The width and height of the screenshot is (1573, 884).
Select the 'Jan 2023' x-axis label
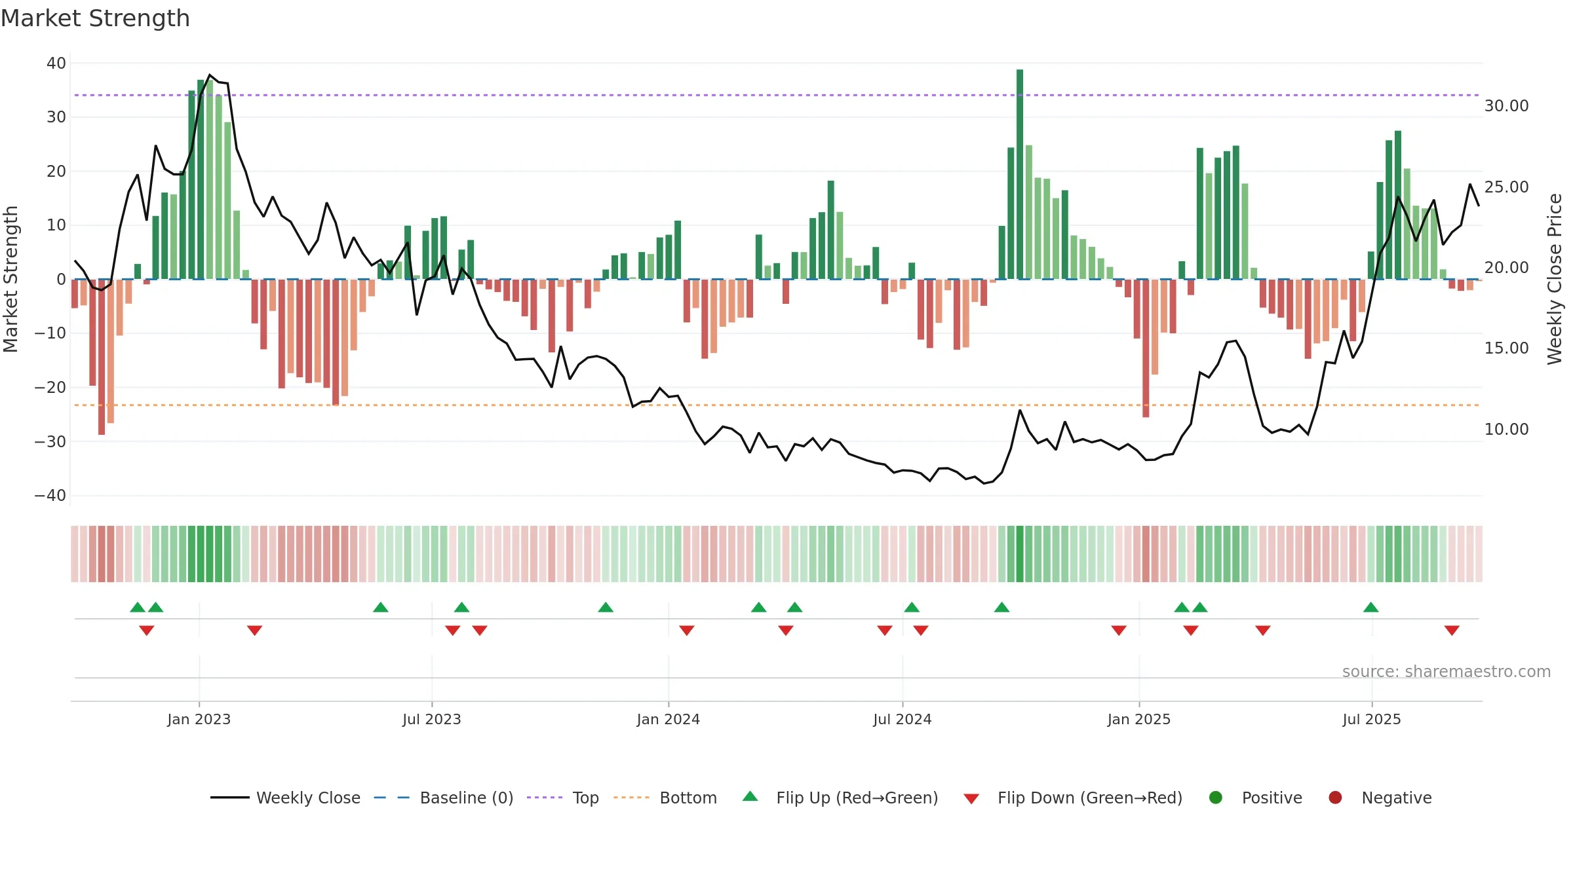pos(199,719)
